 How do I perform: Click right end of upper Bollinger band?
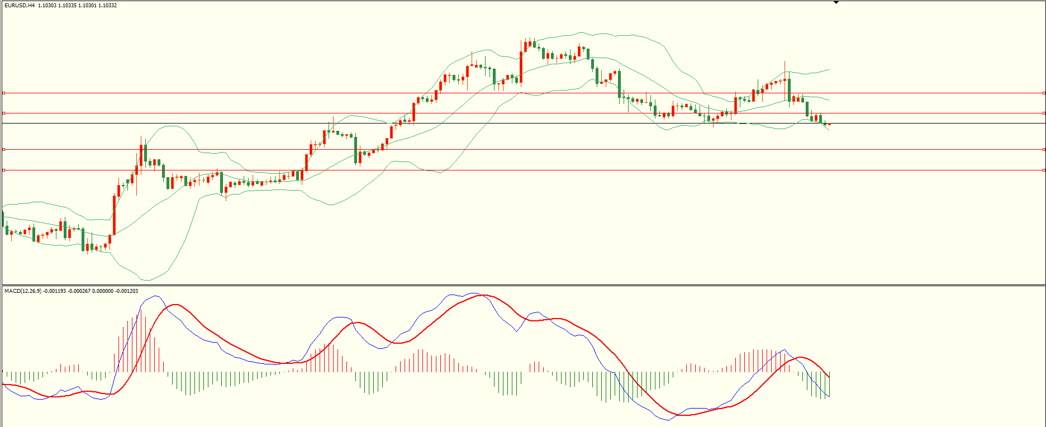pyautogui.click(x=828, y=70)
